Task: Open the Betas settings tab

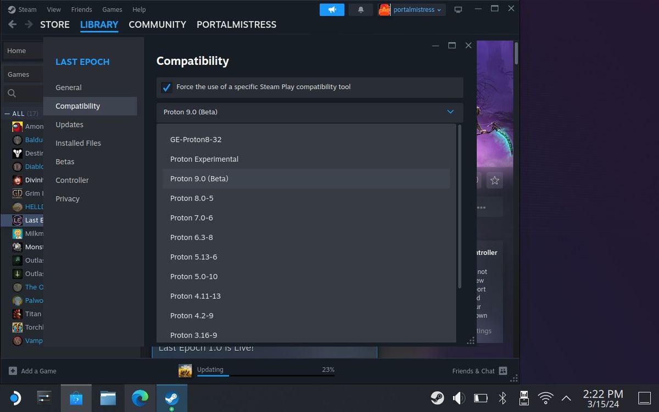Action: point(90,162)
